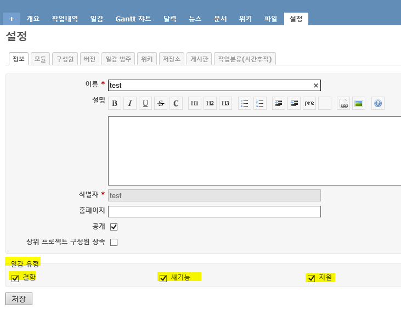This screenshot has height=320, width=401.
Task: Open the 저장소 settings tab
Action: click(x=172, y=59)
